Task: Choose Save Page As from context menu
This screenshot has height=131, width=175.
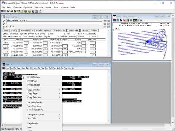Action: click(42, 106)
